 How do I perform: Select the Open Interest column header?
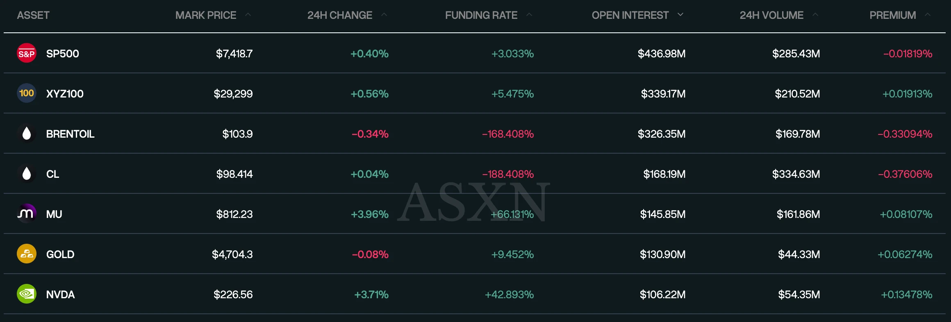click(x=630, y=15)
